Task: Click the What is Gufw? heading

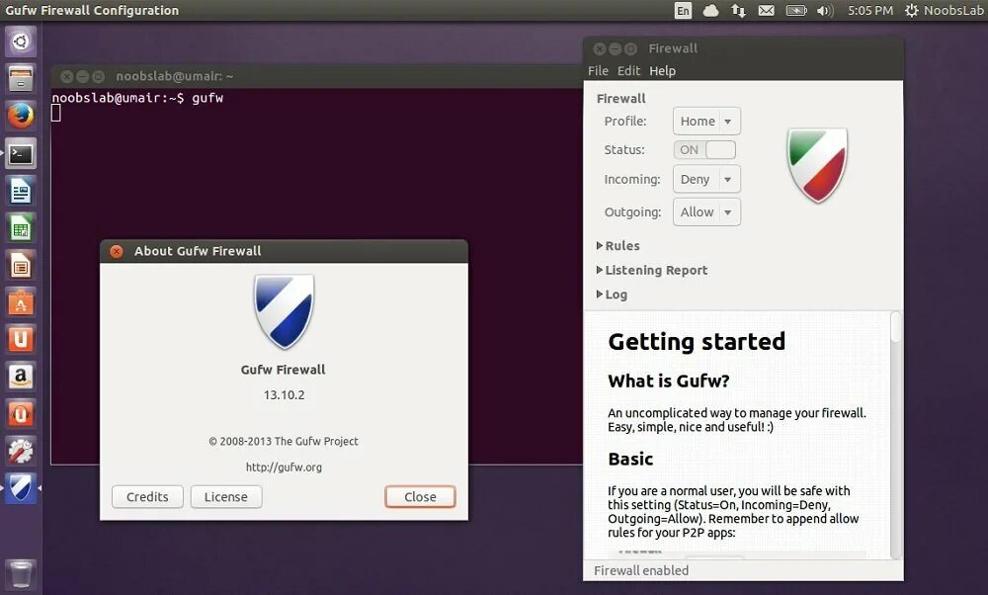Action: coord(669,382)
